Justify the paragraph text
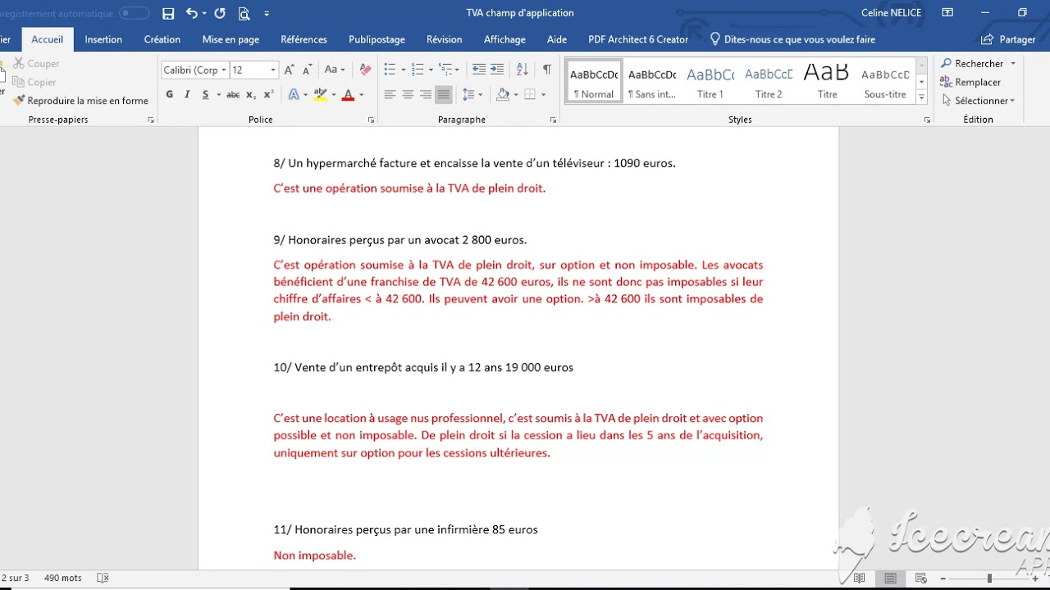 click(x=444, y=95)
